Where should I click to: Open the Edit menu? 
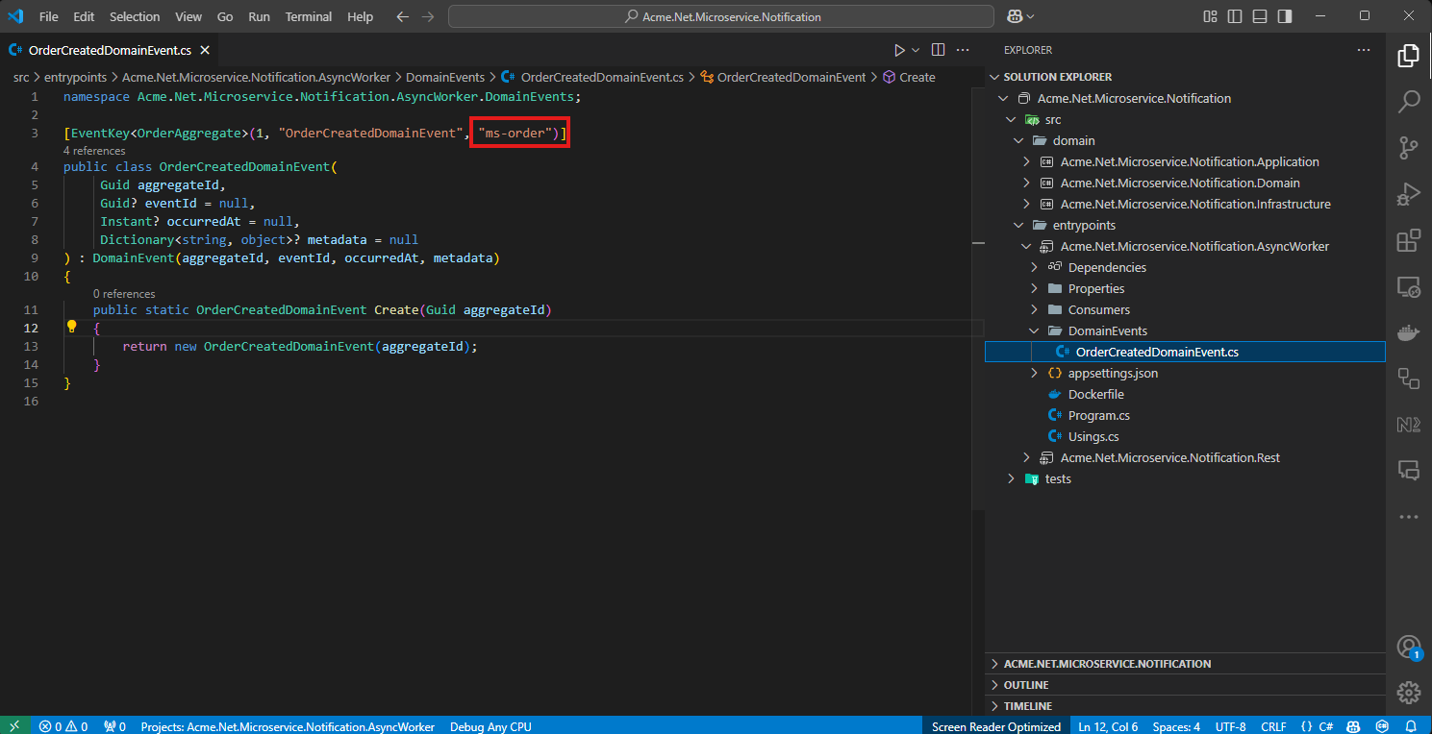[84, 16]
